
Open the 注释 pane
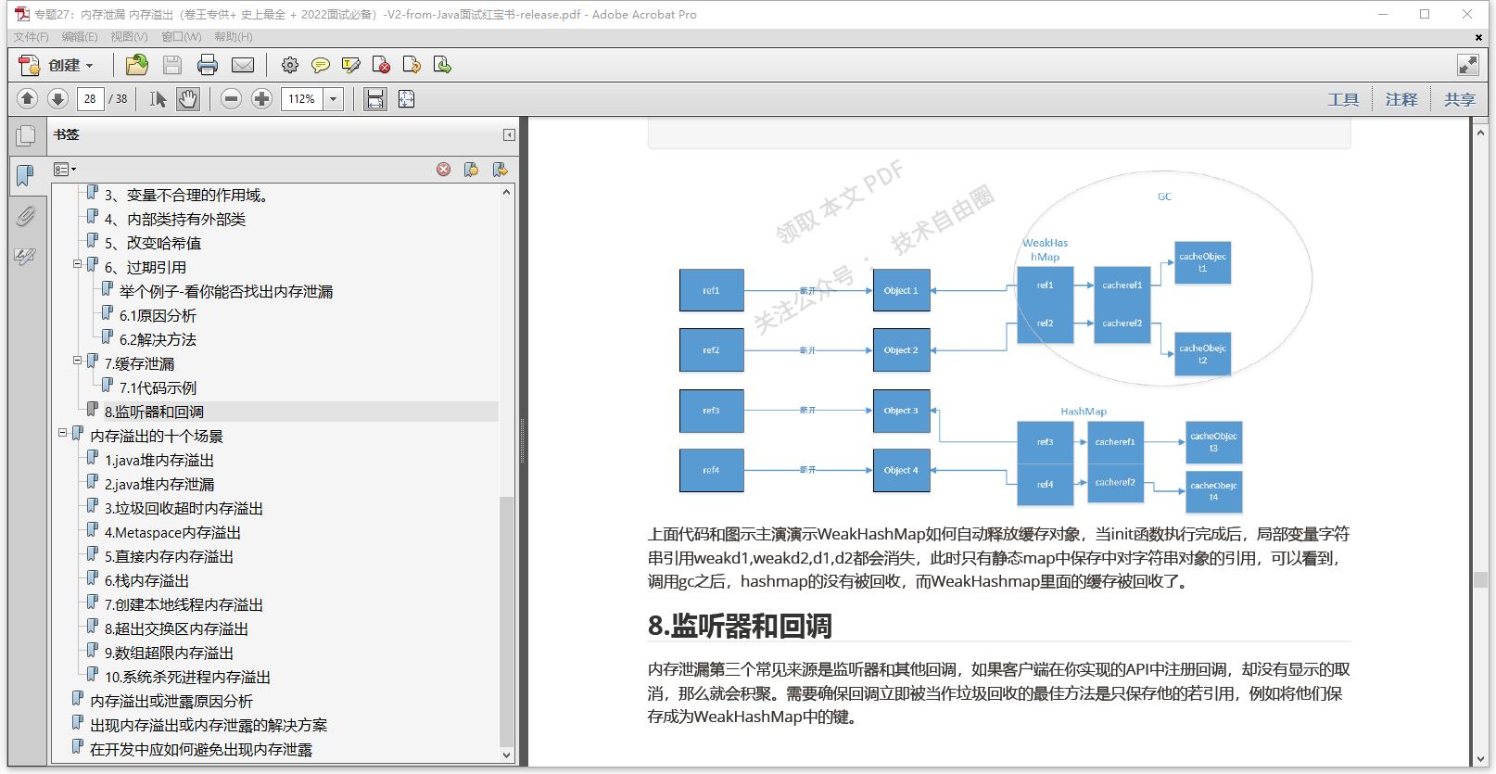(1401, 99)
